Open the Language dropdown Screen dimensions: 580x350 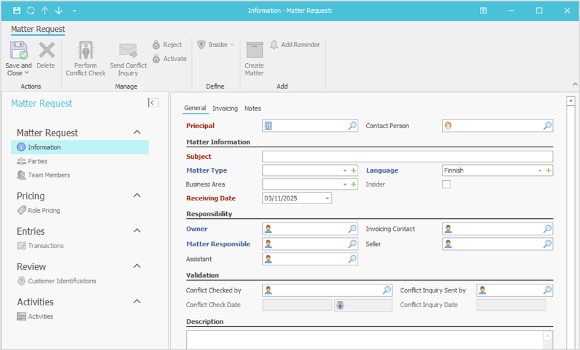(x=539, y=170)
